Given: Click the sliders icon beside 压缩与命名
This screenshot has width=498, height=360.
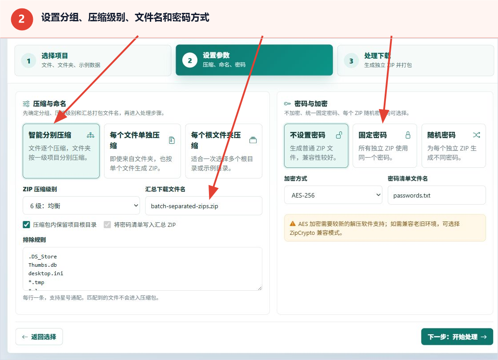Looking at the screenshot, I should (x=26, y=104).
